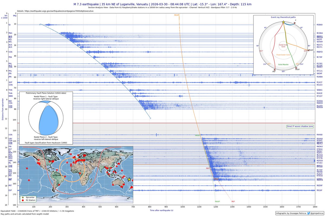The image size is (325, 216).
Task: Click station code R14CF
Action: [320, 82]
